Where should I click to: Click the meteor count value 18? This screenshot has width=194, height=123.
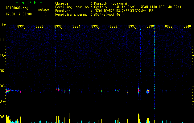[x=45, y=14]
